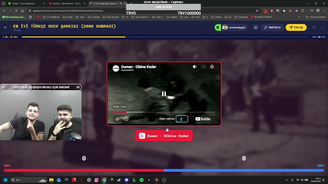Viewport: 328px width, 184px height.
Task: Open Spotify from the taskbar
Action: [x=141, y=180]
